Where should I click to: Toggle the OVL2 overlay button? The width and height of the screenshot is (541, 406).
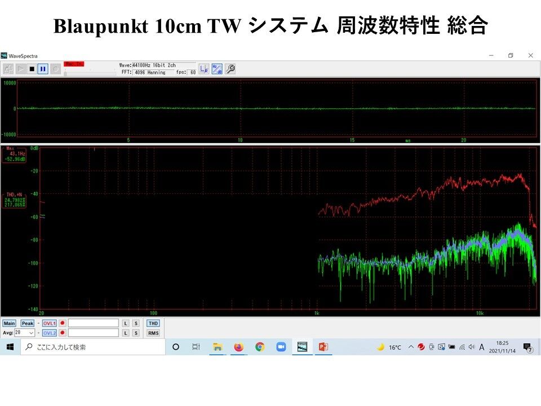tap(50, 333)
